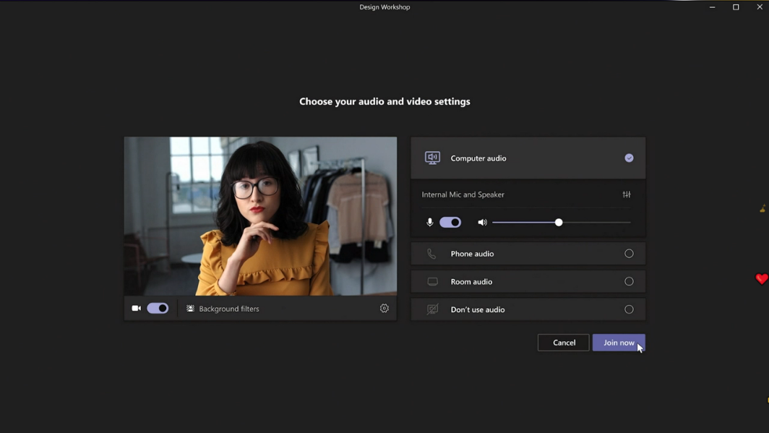Click the Computer audio monitor icon
The height and width of the screenshot is (433, 769).
pos(432,158)
